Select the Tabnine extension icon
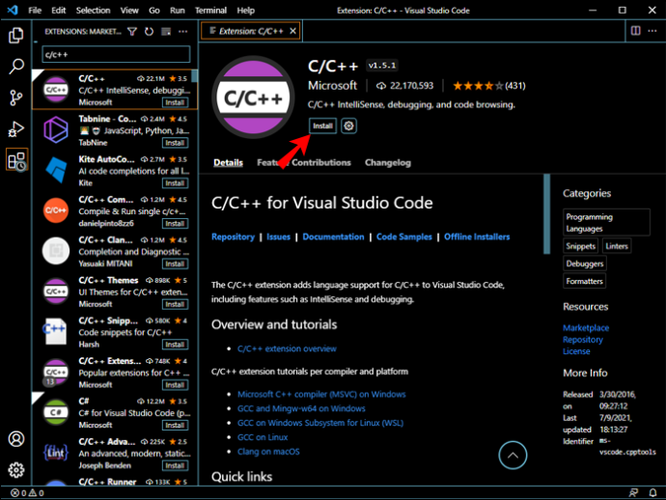Screen dimensions: 666x500 pos(56,130)
